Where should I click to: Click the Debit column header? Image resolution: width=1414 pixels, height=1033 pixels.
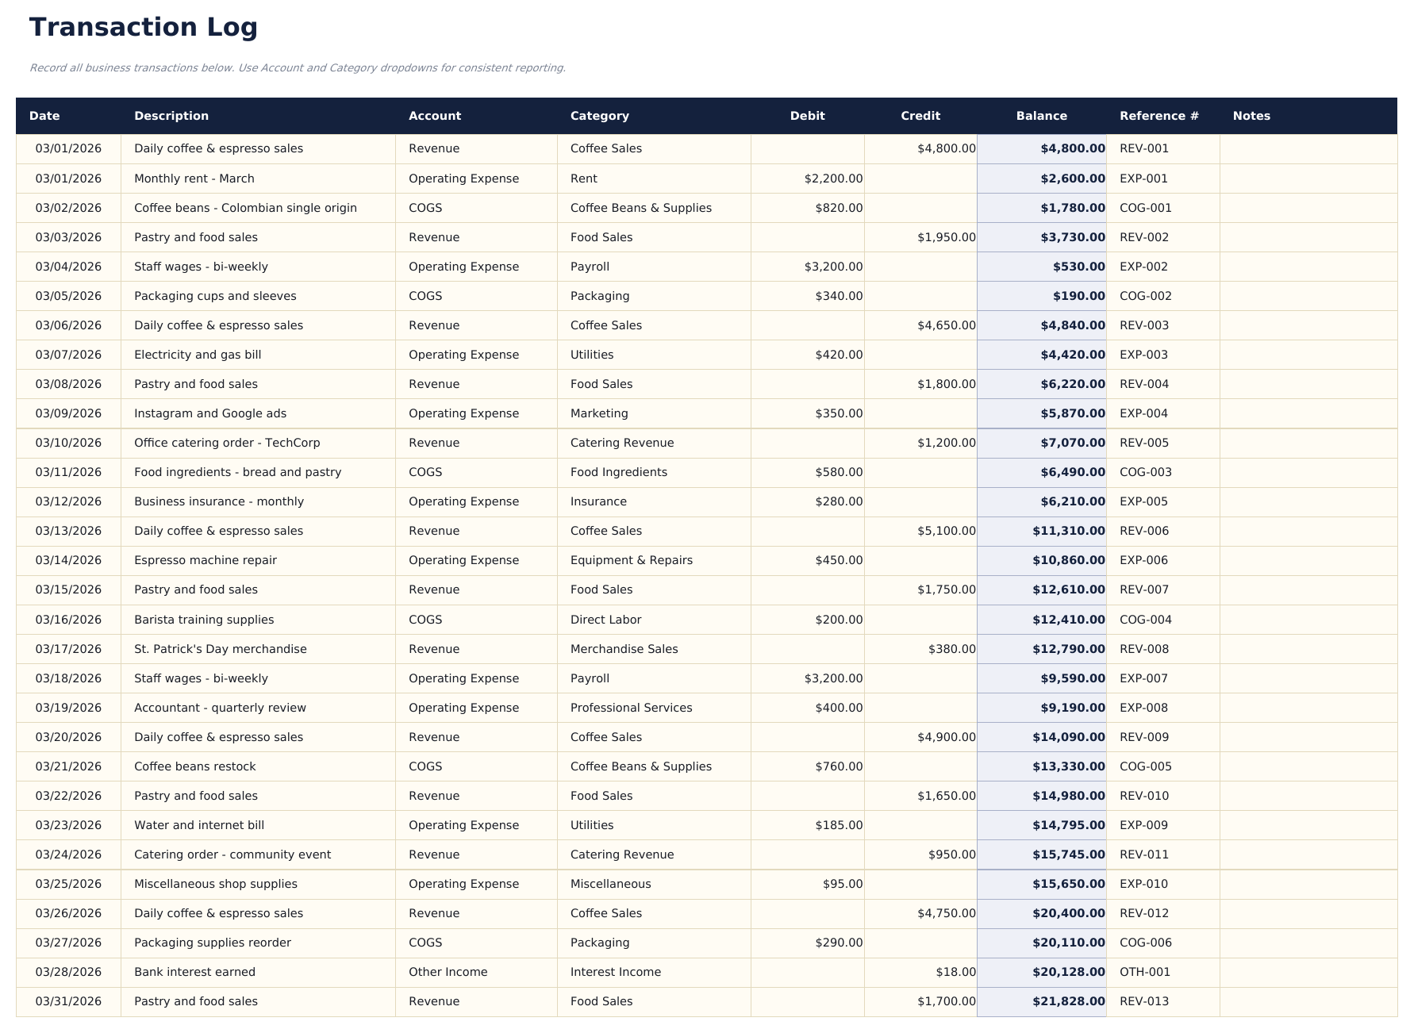[806, 116]
